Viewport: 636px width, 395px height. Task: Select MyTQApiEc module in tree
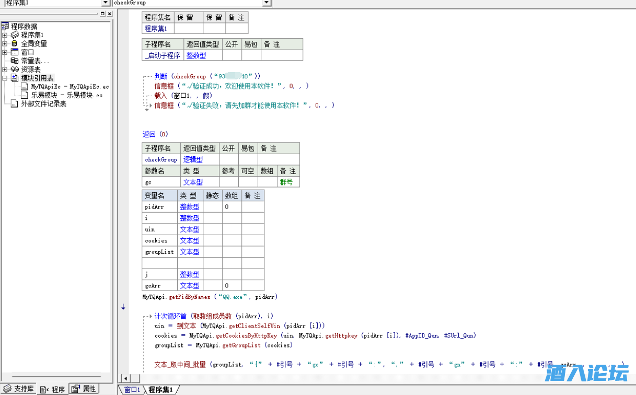tap(70, 87)
